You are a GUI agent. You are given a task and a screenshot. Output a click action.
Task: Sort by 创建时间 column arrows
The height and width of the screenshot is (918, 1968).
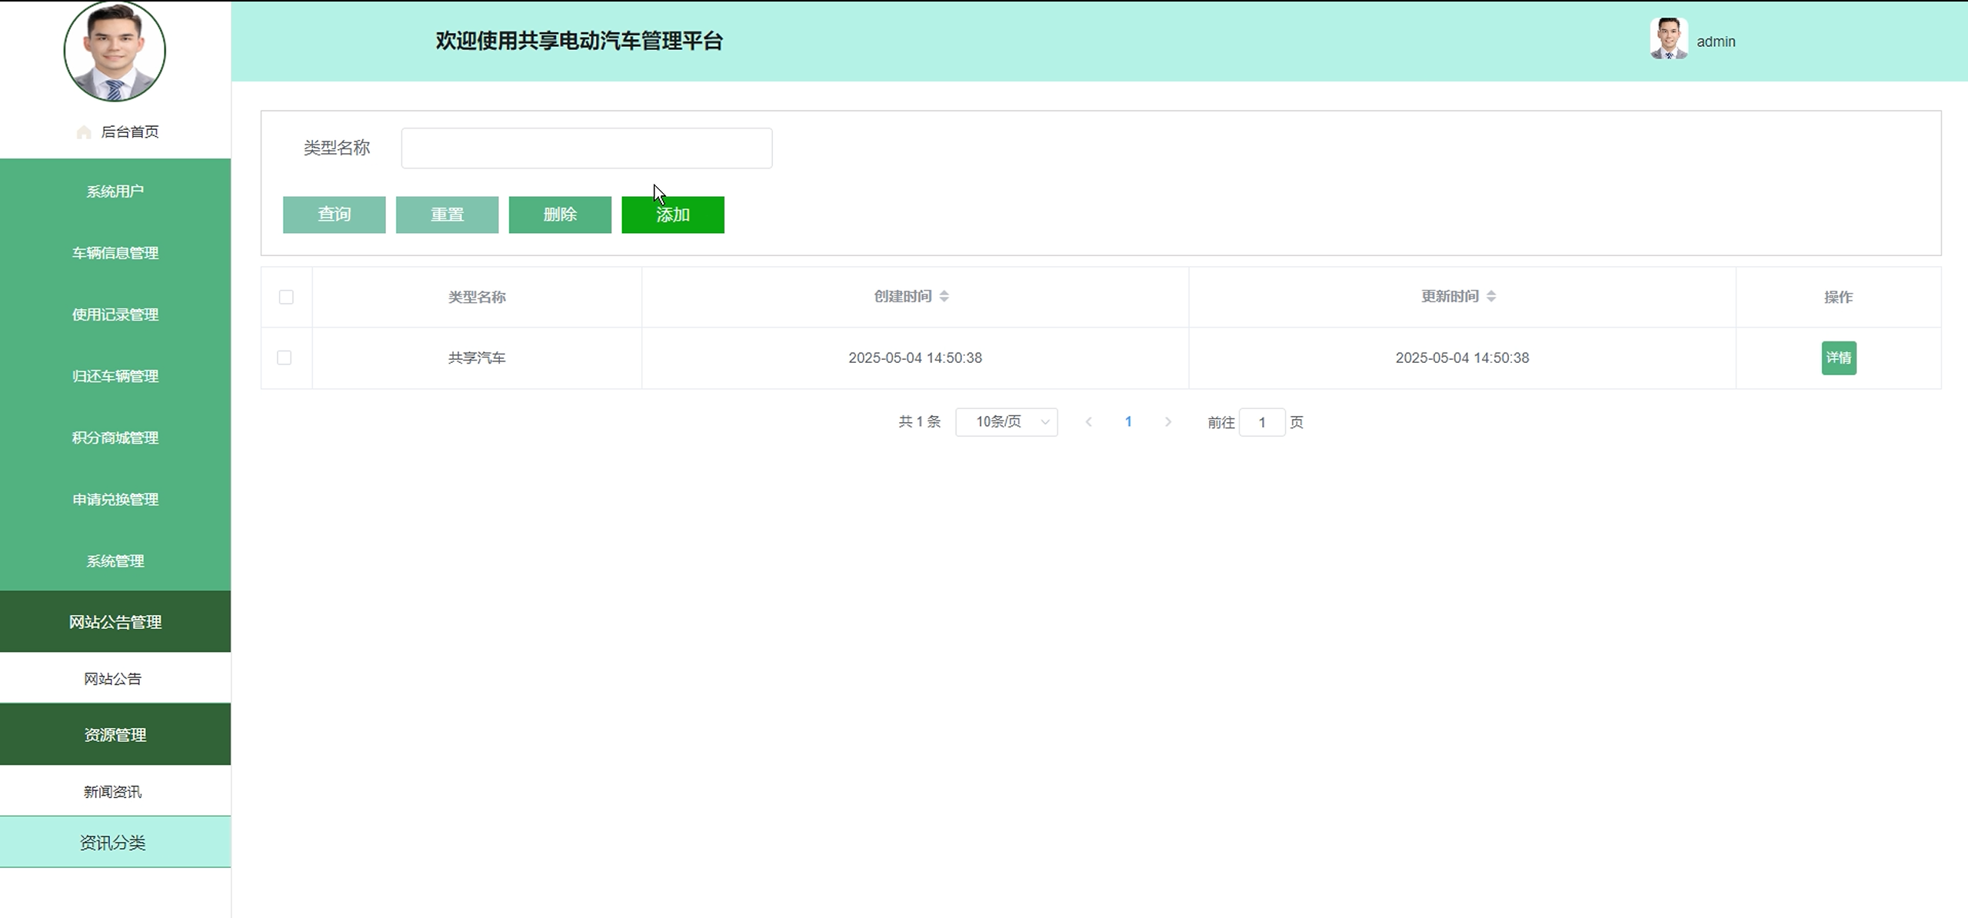944,297
